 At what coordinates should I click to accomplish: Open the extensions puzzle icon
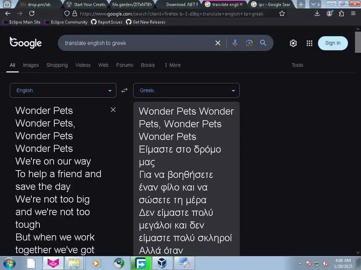341,14
